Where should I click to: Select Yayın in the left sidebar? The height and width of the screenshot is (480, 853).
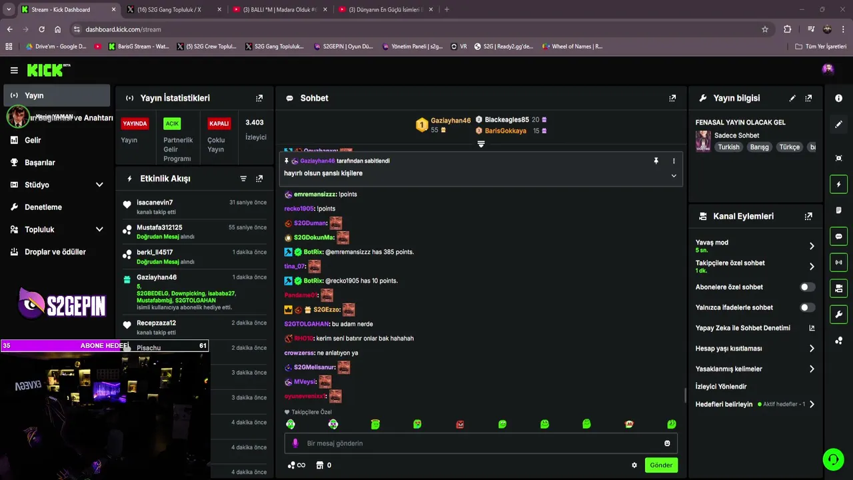tap(57, 95)
